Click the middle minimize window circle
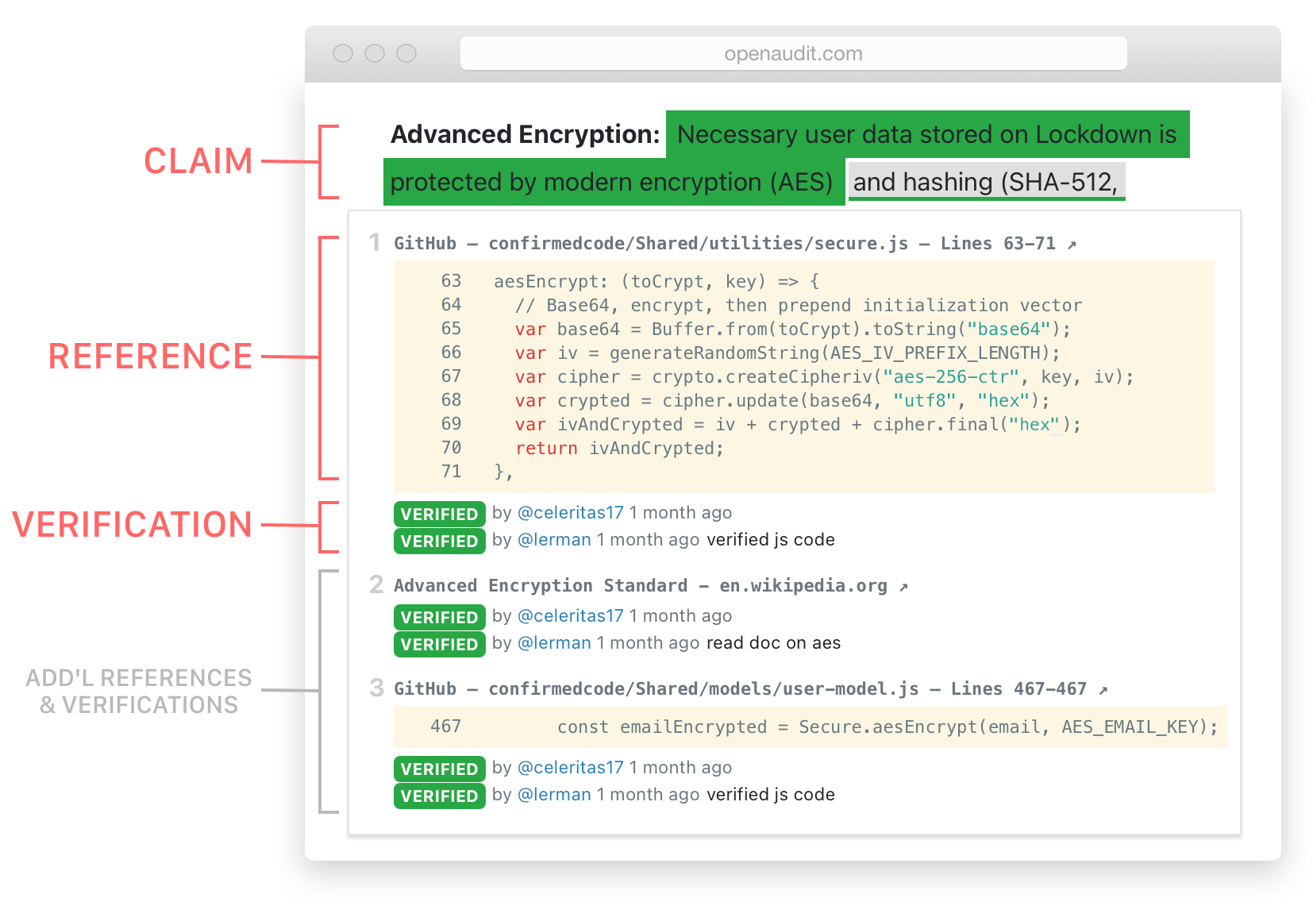Viewport: 1313px width, 902px height. click(x=375, y=53)
